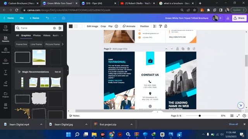Open the Canva assistant sparkle button

click(241, 105)
